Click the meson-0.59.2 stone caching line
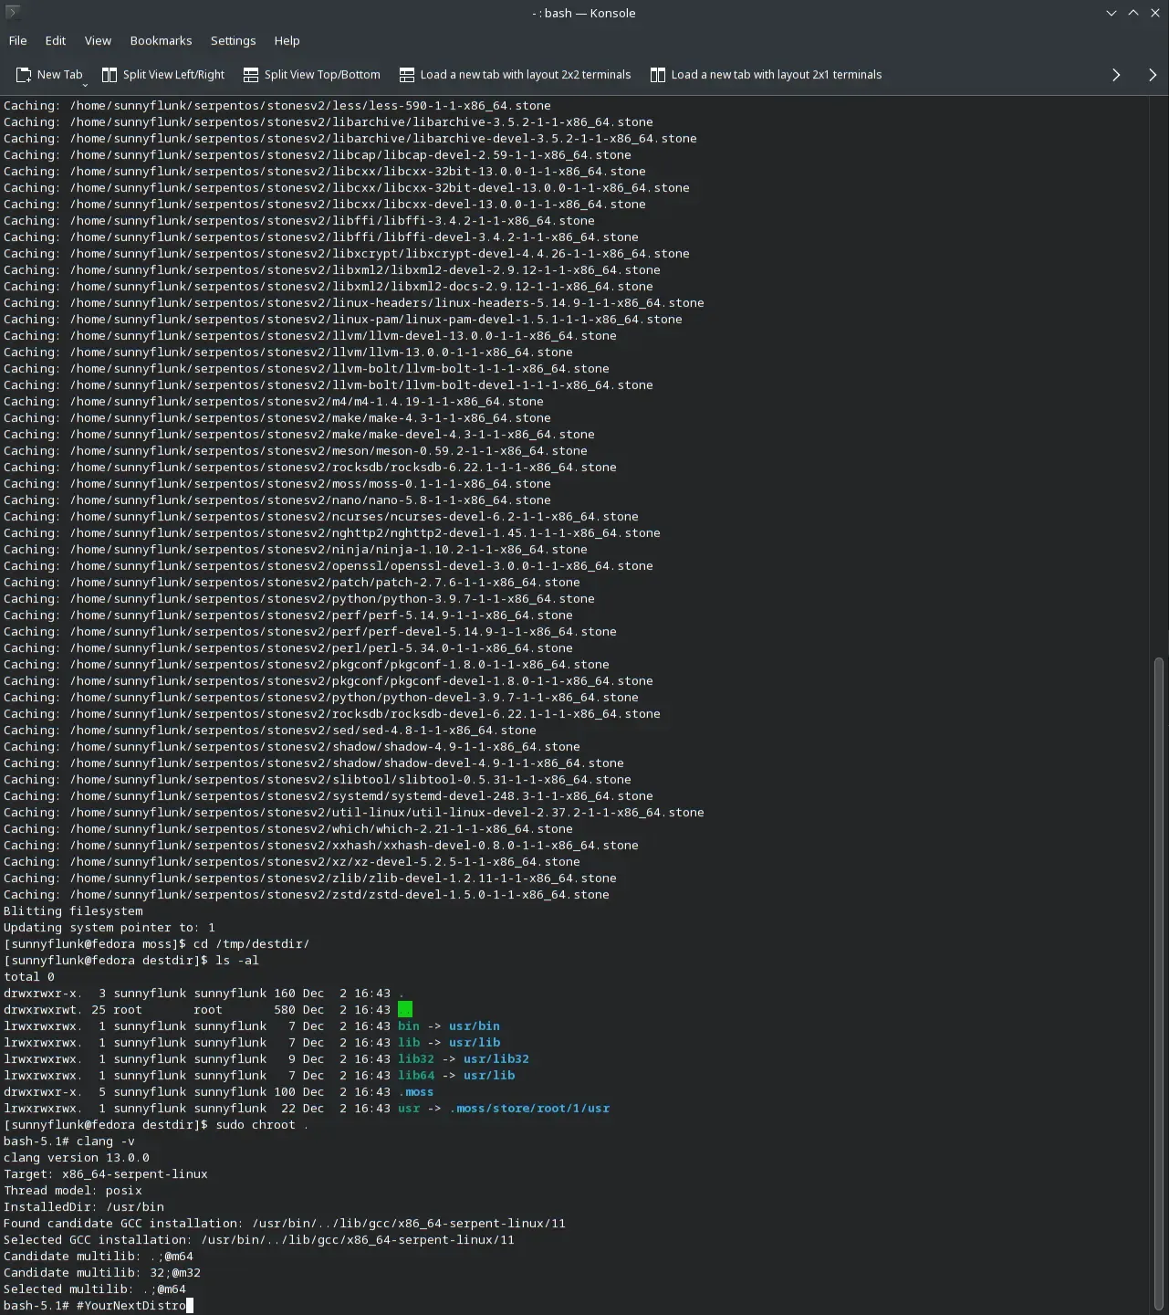1169x1315 pixels. [x=296, y=451]
